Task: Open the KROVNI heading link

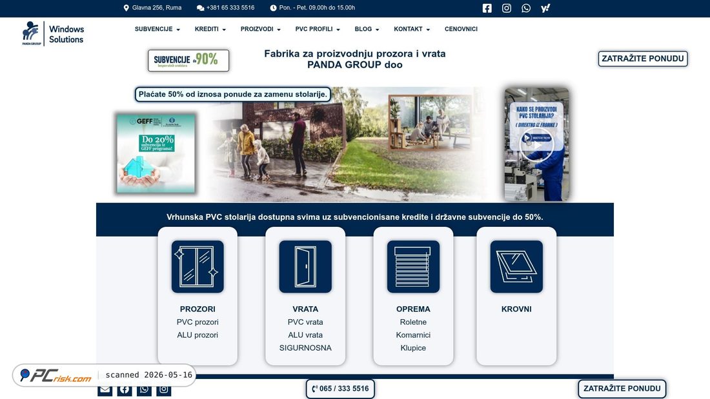Action: [x=516, y=309]
